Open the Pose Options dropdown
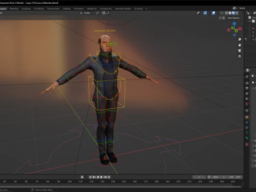 coord(235,18)
